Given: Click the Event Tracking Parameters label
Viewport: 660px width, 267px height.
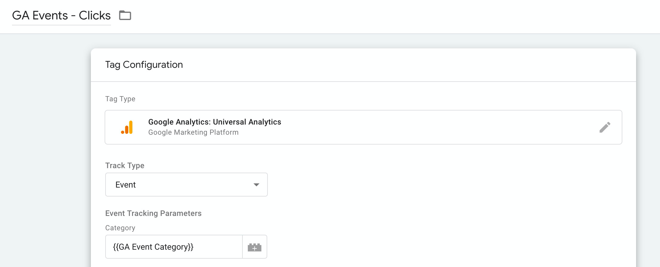Looking at the screenshot, I should point(153,213).
